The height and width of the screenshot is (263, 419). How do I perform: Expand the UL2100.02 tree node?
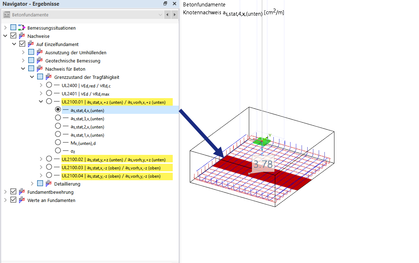click(41, 159)
